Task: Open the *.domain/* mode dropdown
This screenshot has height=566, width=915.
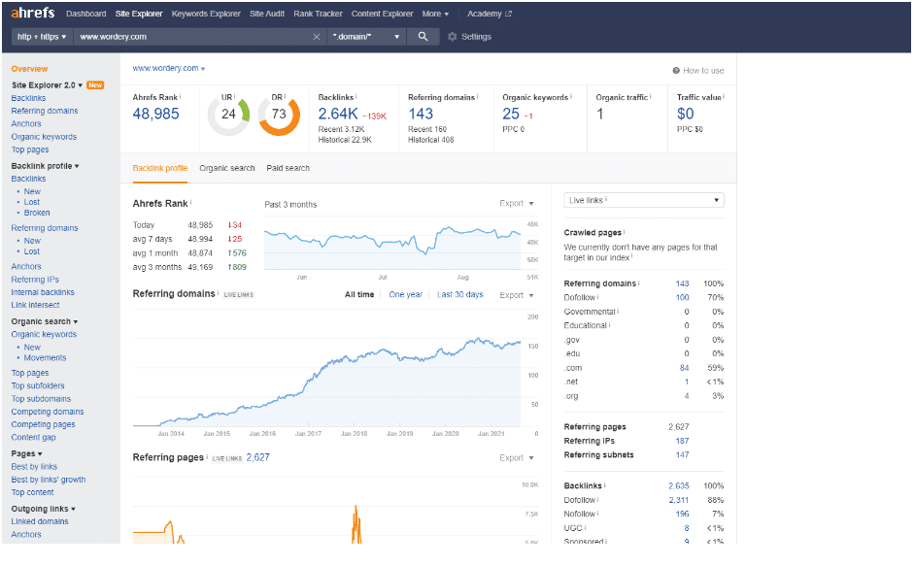Action: click(x=366, y=37)
